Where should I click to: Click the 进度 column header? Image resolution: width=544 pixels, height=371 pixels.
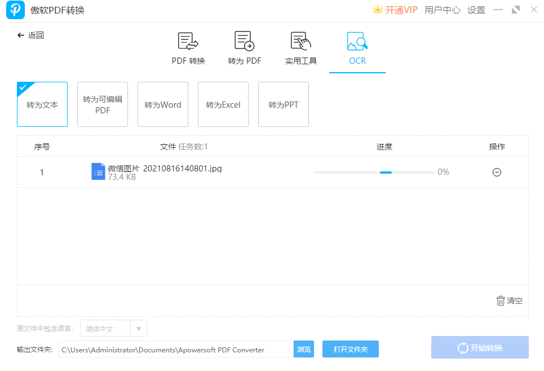click(384, 147)
